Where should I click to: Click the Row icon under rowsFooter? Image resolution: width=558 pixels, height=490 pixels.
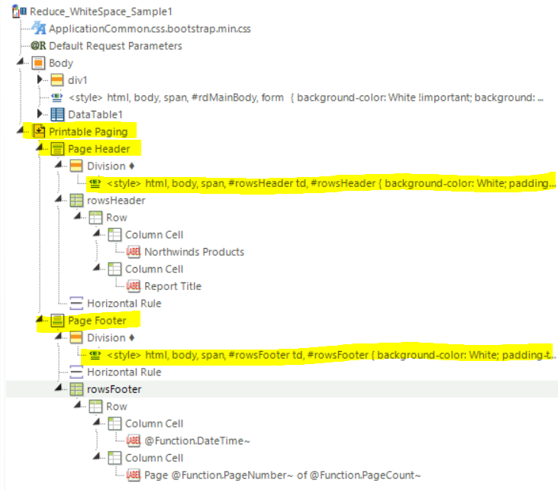[x=95, y=406]
